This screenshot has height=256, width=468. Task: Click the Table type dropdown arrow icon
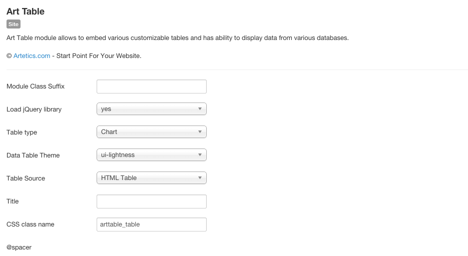pos(200,131)
